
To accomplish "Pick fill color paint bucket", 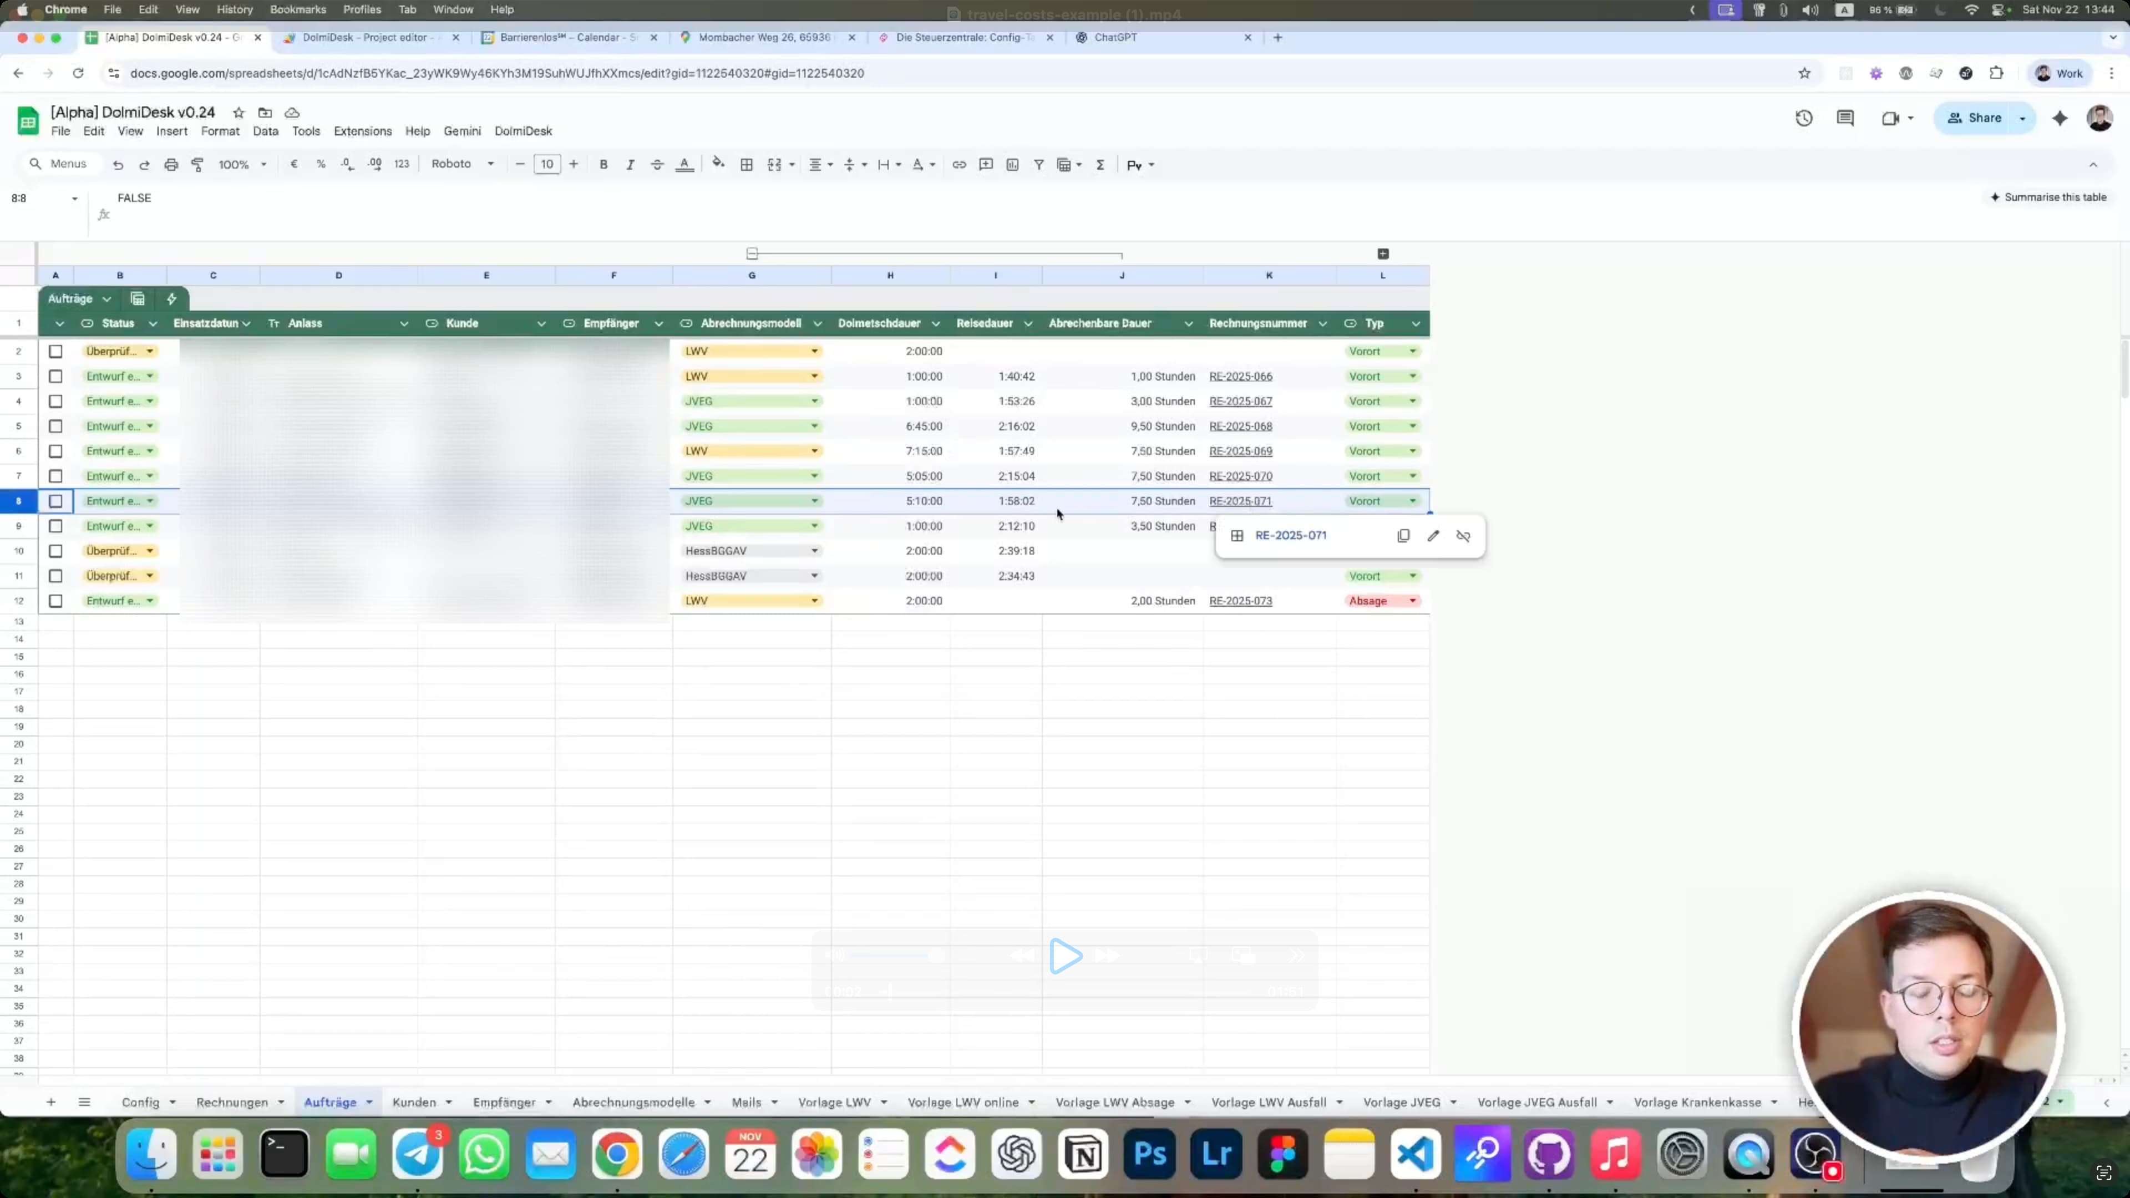I will coord(718,164).
